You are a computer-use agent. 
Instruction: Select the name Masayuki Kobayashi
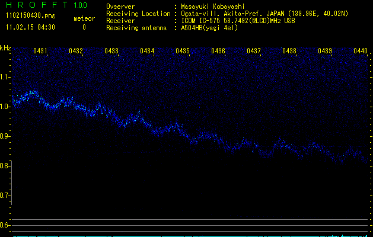pyautogui.click(x=213, y=7)
